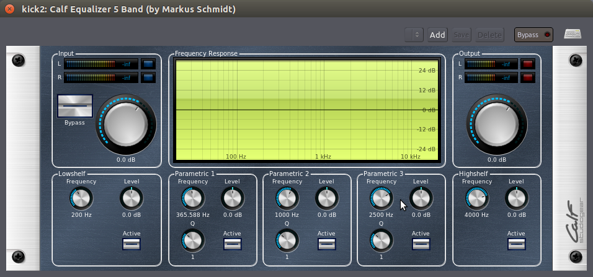Click the Save preset button
Viewport: 593px width, 277px height.
click(x=461, y=35)
